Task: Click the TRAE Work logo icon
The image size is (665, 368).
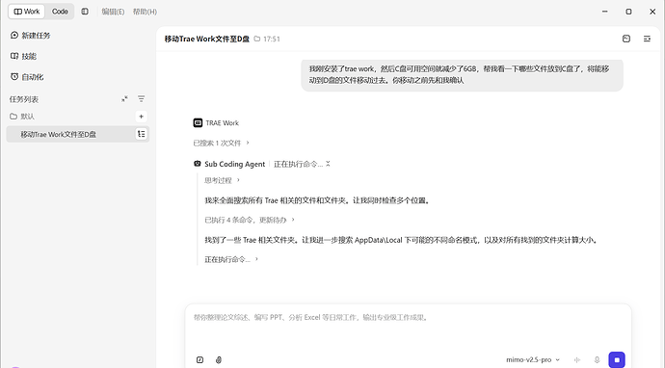Action: pyautogui.click(x=198, y=123)
